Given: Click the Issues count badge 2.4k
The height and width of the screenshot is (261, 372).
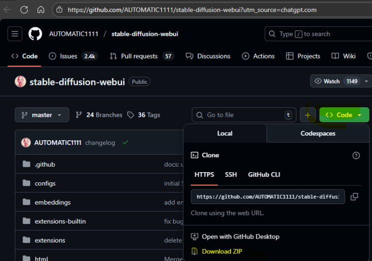Looking at the screenshot, I should tap(90, 56).
